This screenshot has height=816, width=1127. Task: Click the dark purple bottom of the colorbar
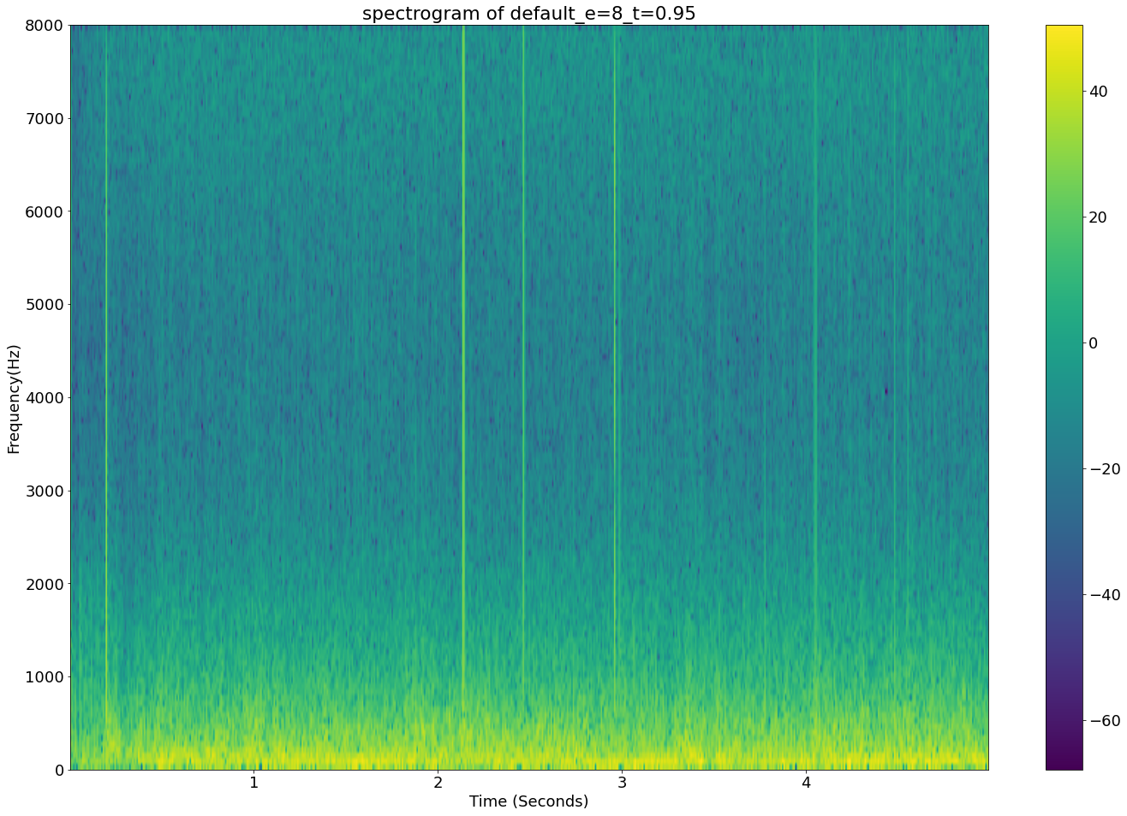pos(1064,760)
